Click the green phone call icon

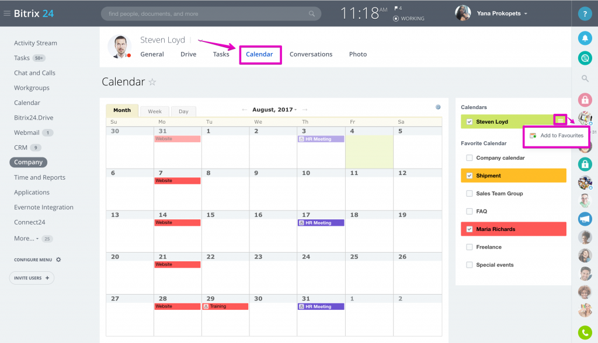point(585,332)
